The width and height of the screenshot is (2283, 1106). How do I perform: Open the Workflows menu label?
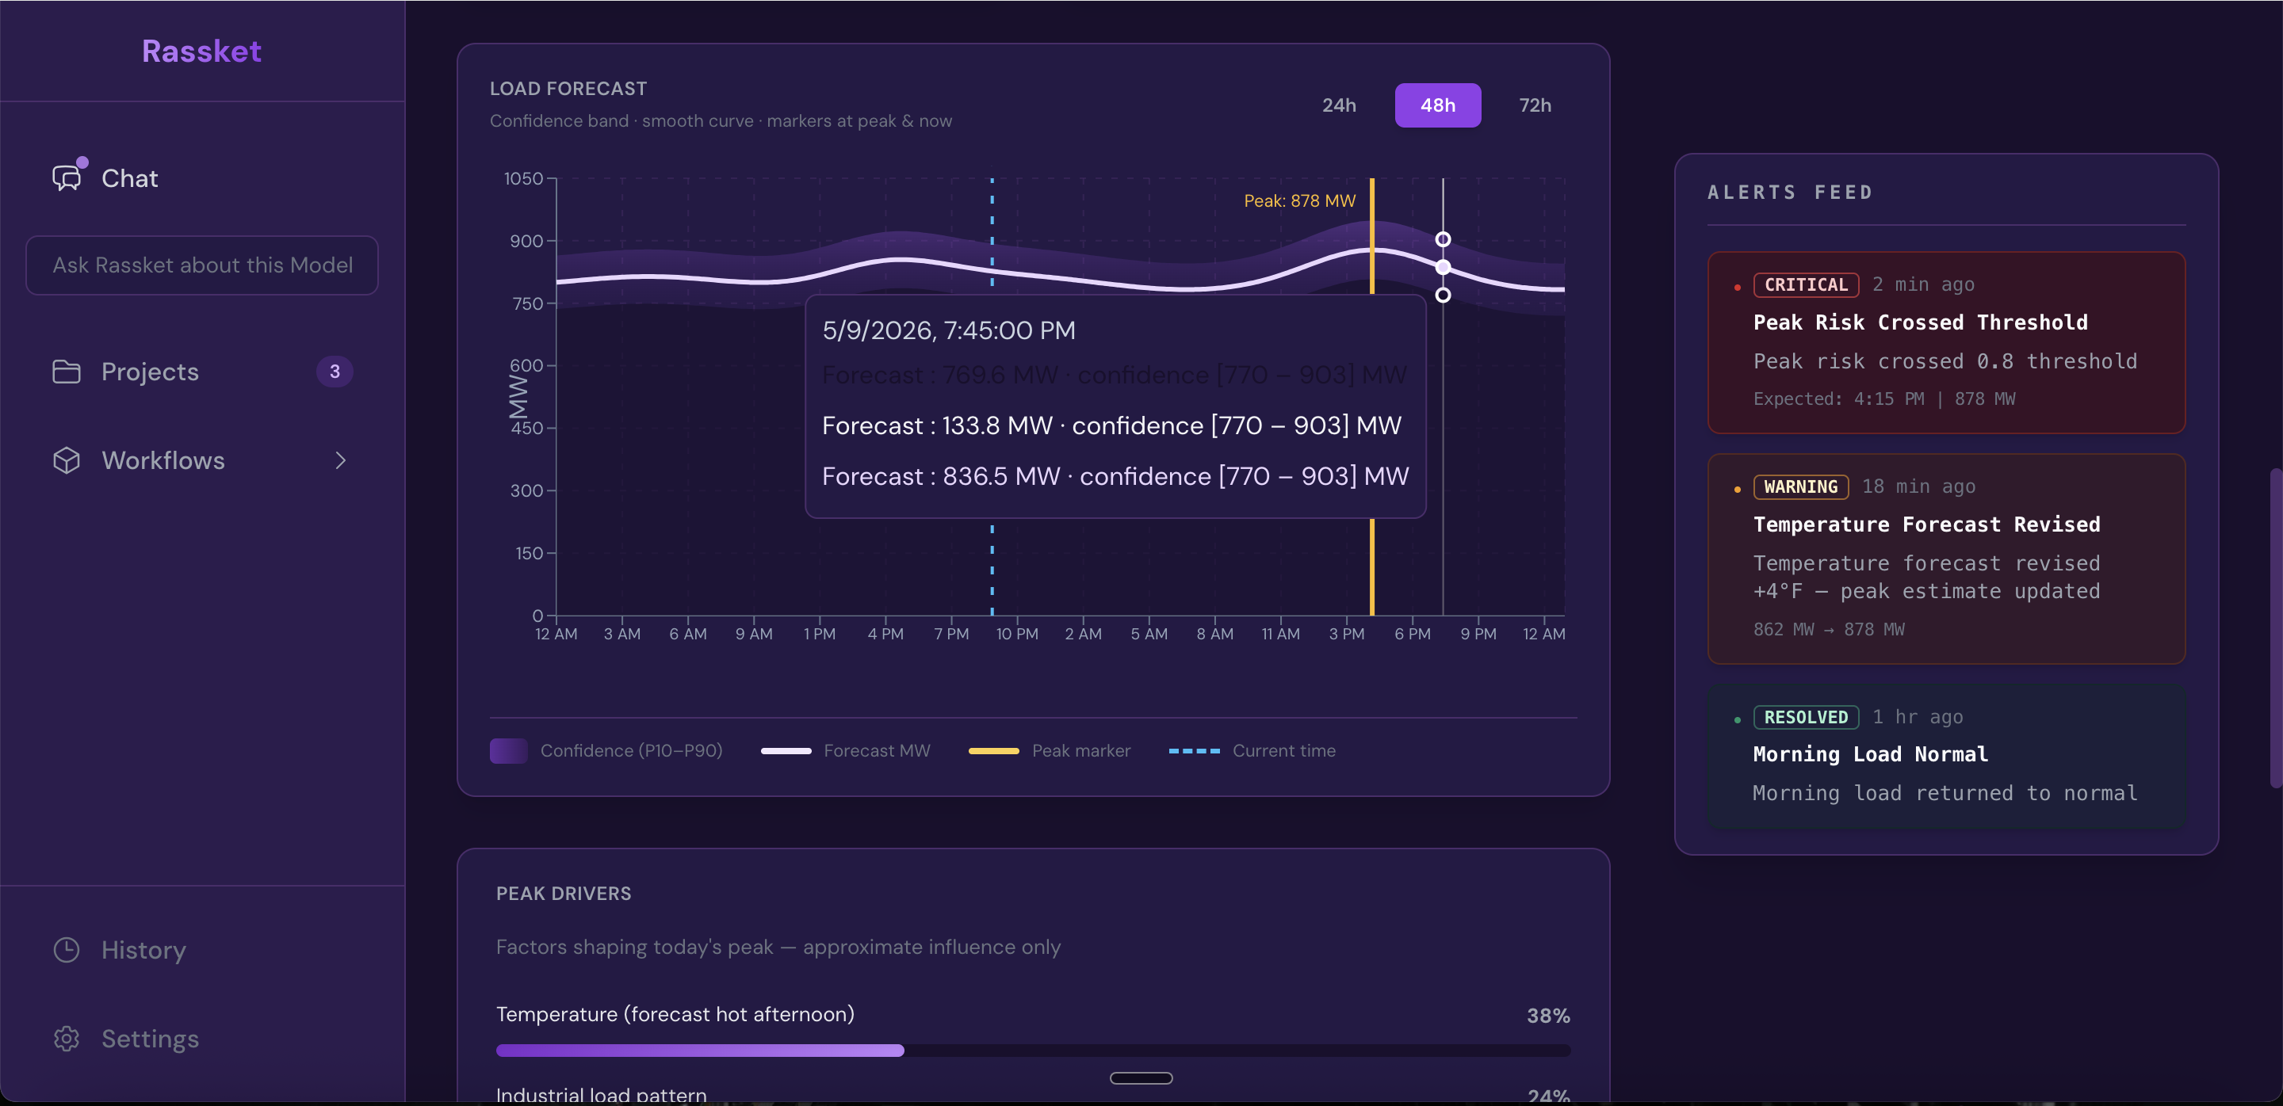[x=163, y=460]
